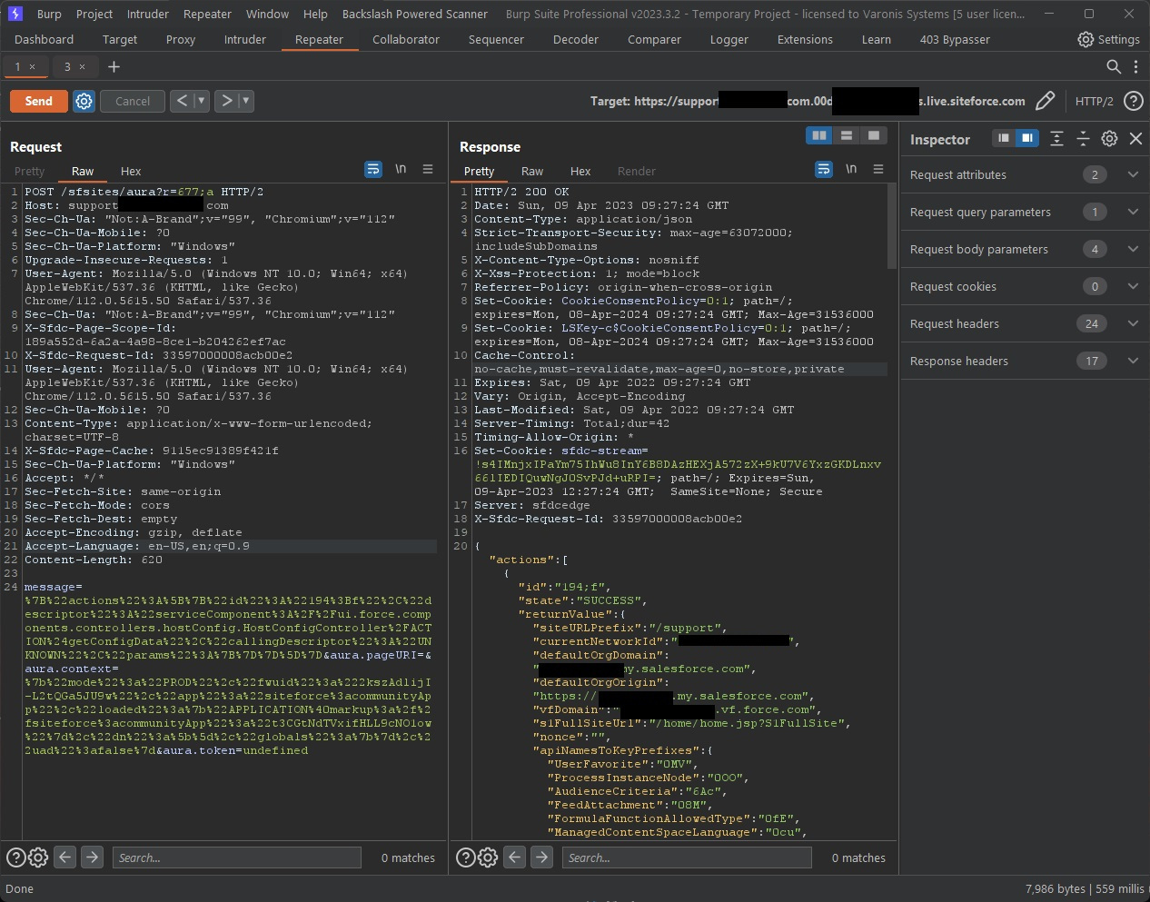Open the back history dropdown arrow

point(202,101)
